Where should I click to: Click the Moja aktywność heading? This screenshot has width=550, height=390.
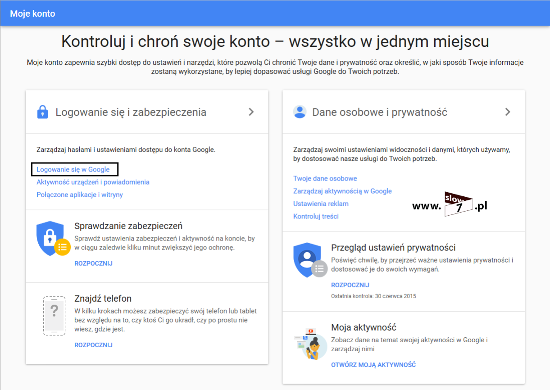pos(364,327)
